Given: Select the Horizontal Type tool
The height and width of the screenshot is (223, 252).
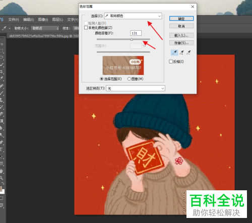Looking at the screenshot, I should (x=2, y=150).
